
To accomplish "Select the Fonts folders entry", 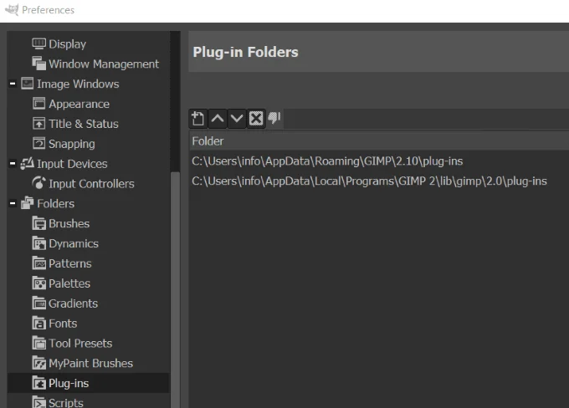I will (x=63, y=323).
